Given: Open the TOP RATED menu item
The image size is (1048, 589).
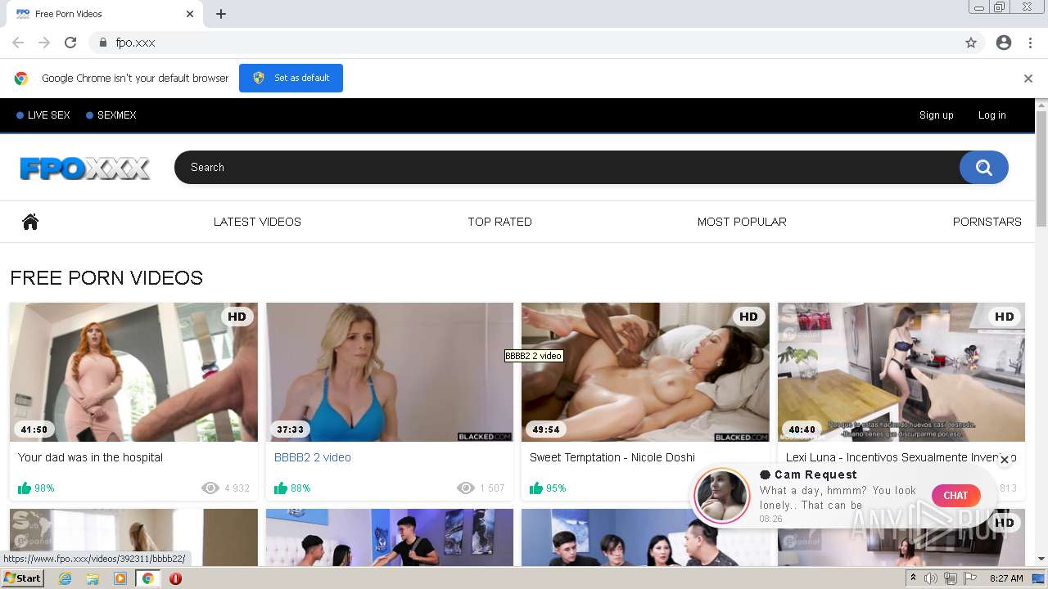Looking at the screenshot, I should (499, 222).
